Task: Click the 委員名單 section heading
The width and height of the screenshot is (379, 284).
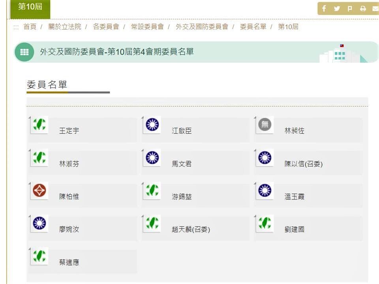Action: pos(47,84)
